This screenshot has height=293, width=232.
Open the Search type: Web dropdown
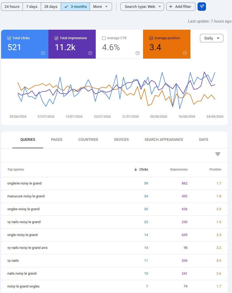[142, 7]
